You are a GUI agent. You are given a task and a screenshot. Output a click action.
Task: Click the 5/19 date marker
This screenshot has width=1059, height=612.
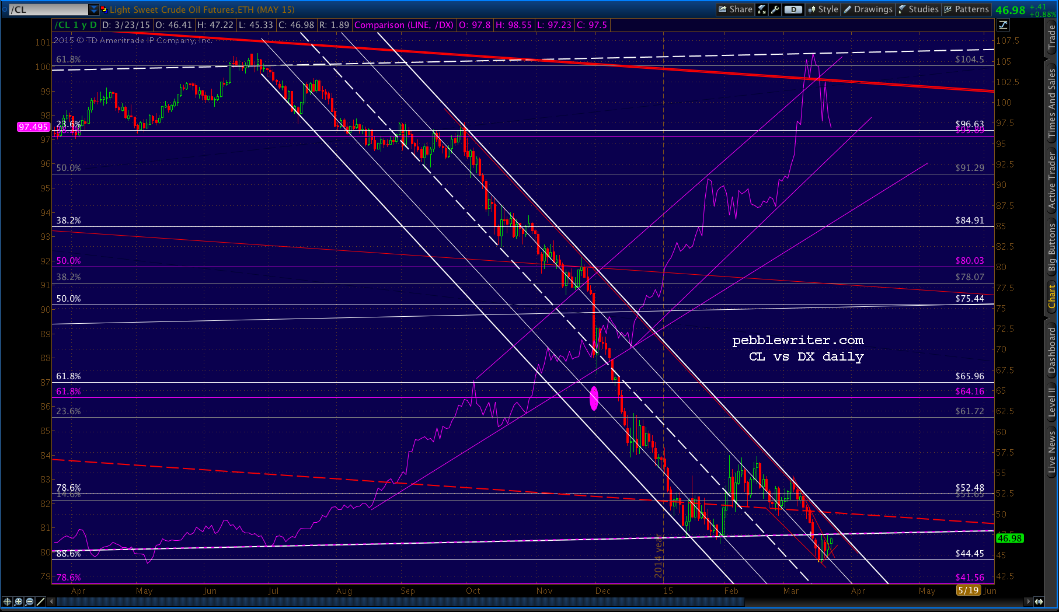point(968,590)
